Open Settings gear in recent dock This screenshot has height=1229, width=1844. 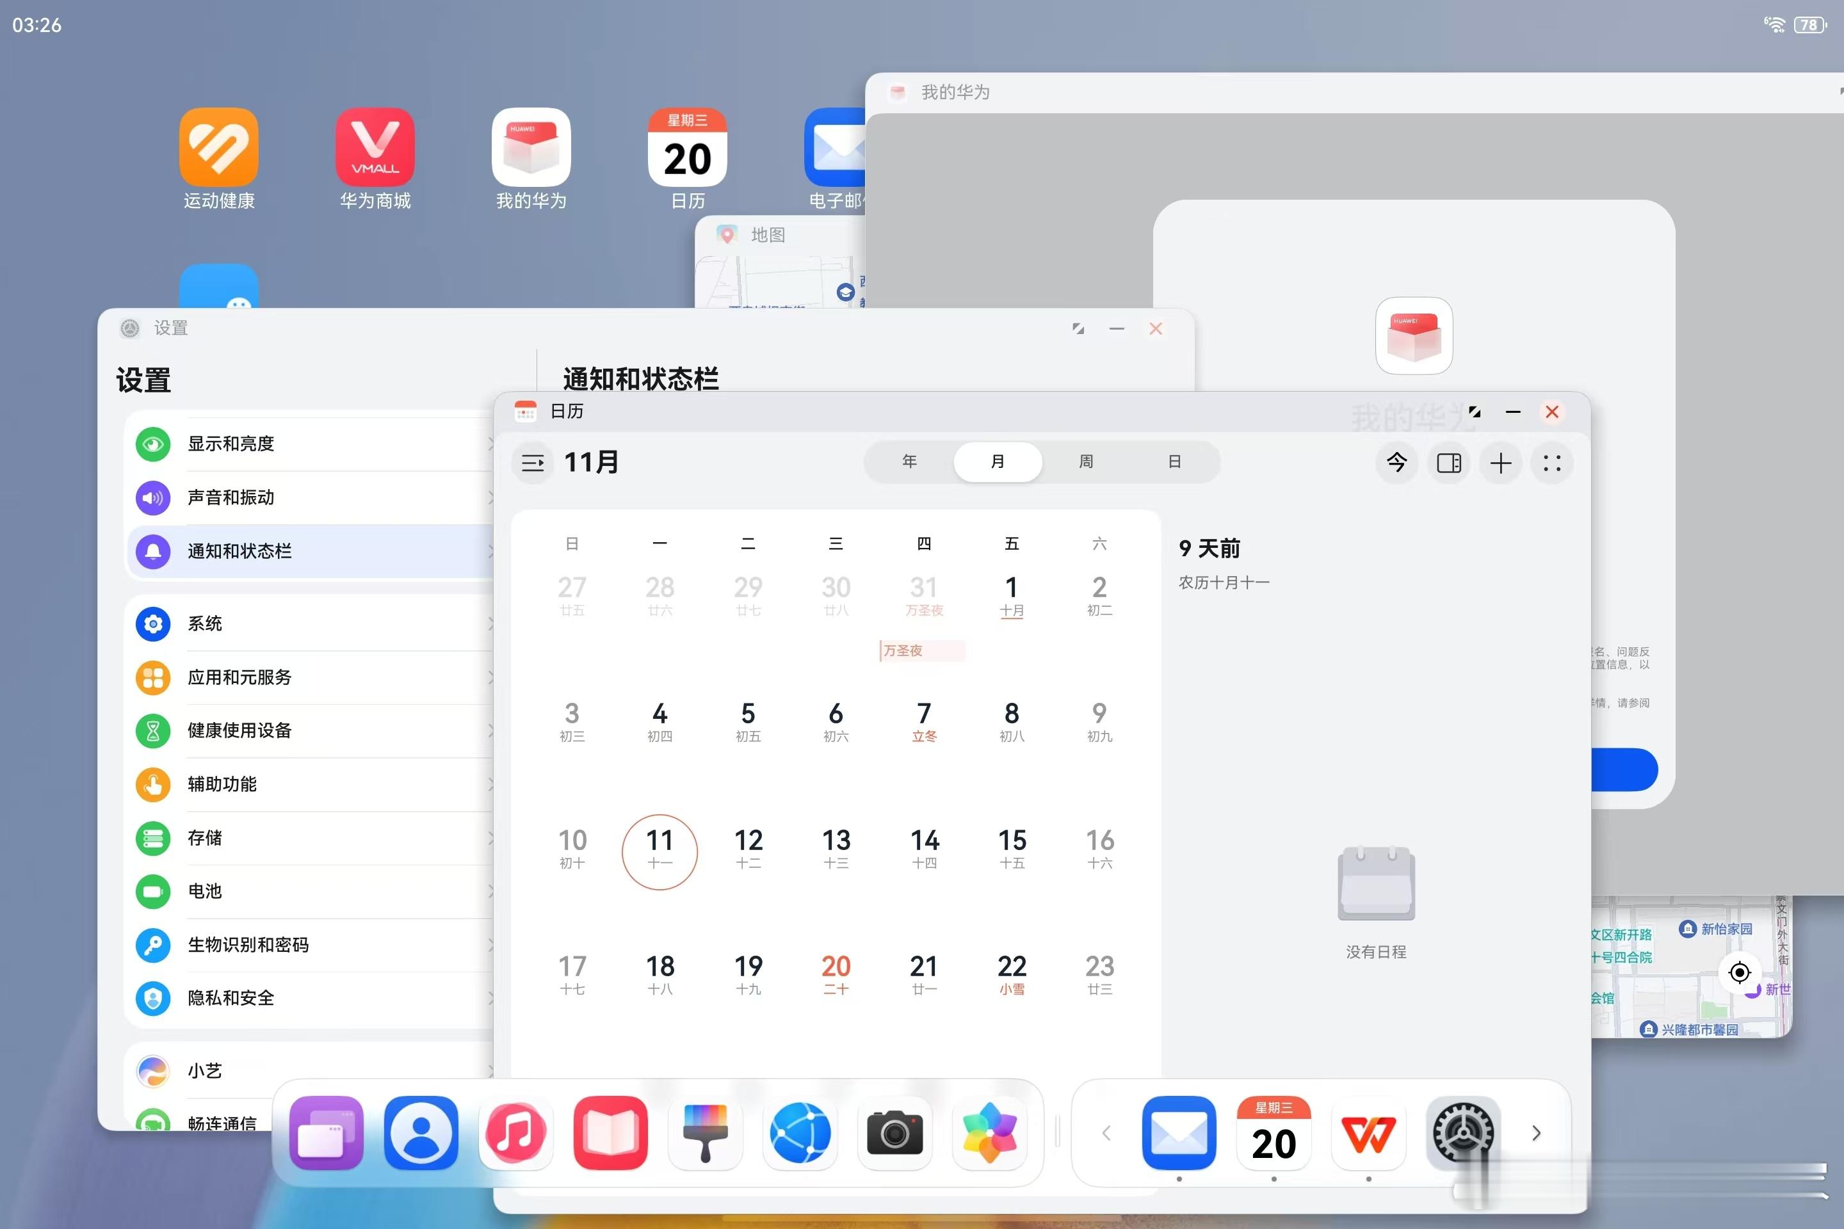(1463, 1132)
